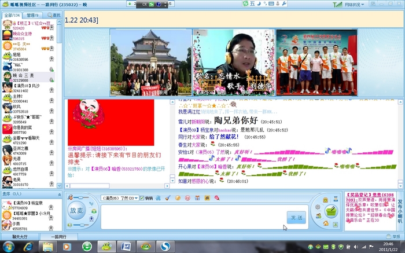The image size is (405, 253).
Task: Open the Word document in taskbar
Action: pos(126,247)
